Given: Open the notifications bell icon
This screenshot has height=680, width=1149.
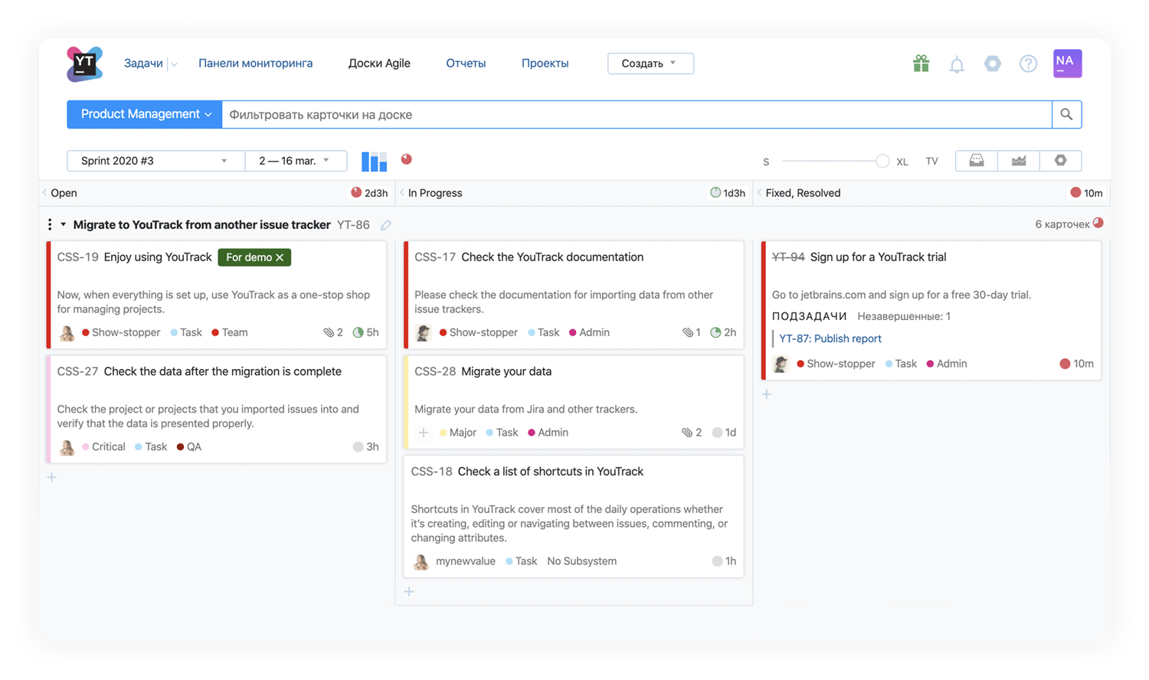Looking at the screenshot, I should 957,64.
